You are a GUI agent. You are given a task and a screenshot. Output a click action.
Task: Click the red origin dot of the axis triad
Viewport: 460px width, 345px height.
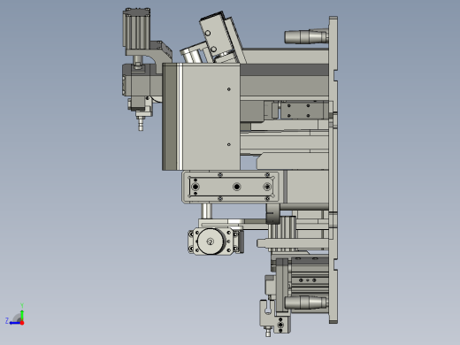[x=22, y=323]
